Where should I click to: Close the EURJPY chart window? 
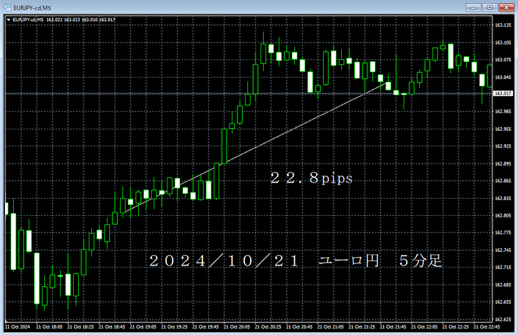point(506,7)
